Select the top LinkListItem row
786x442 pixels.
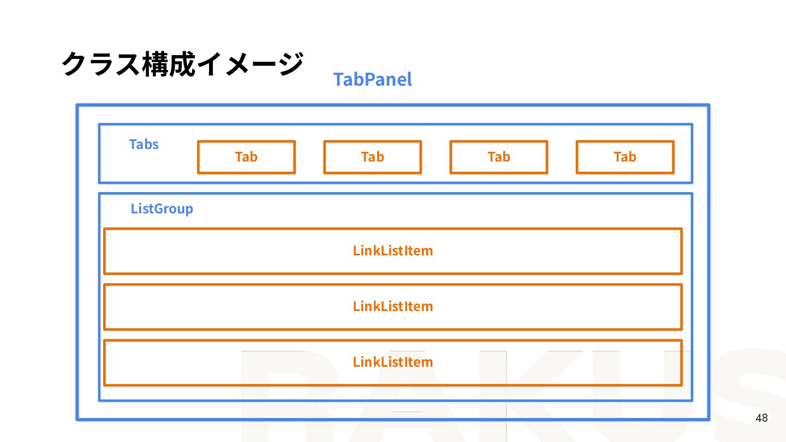click(392, 251)
